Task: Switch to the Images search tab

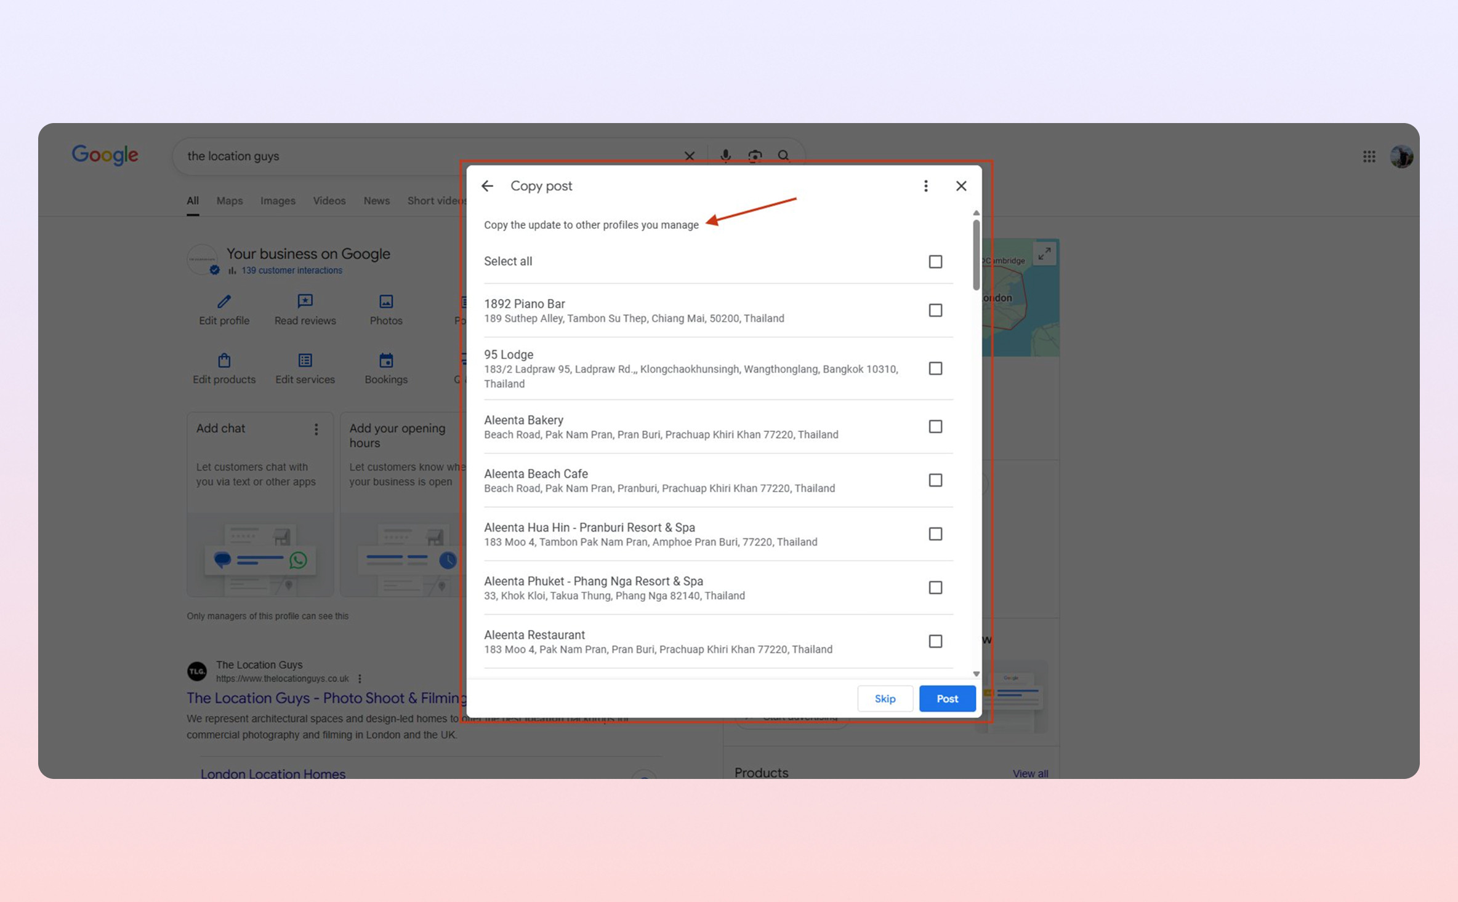Action: click(x=278, y=201)
